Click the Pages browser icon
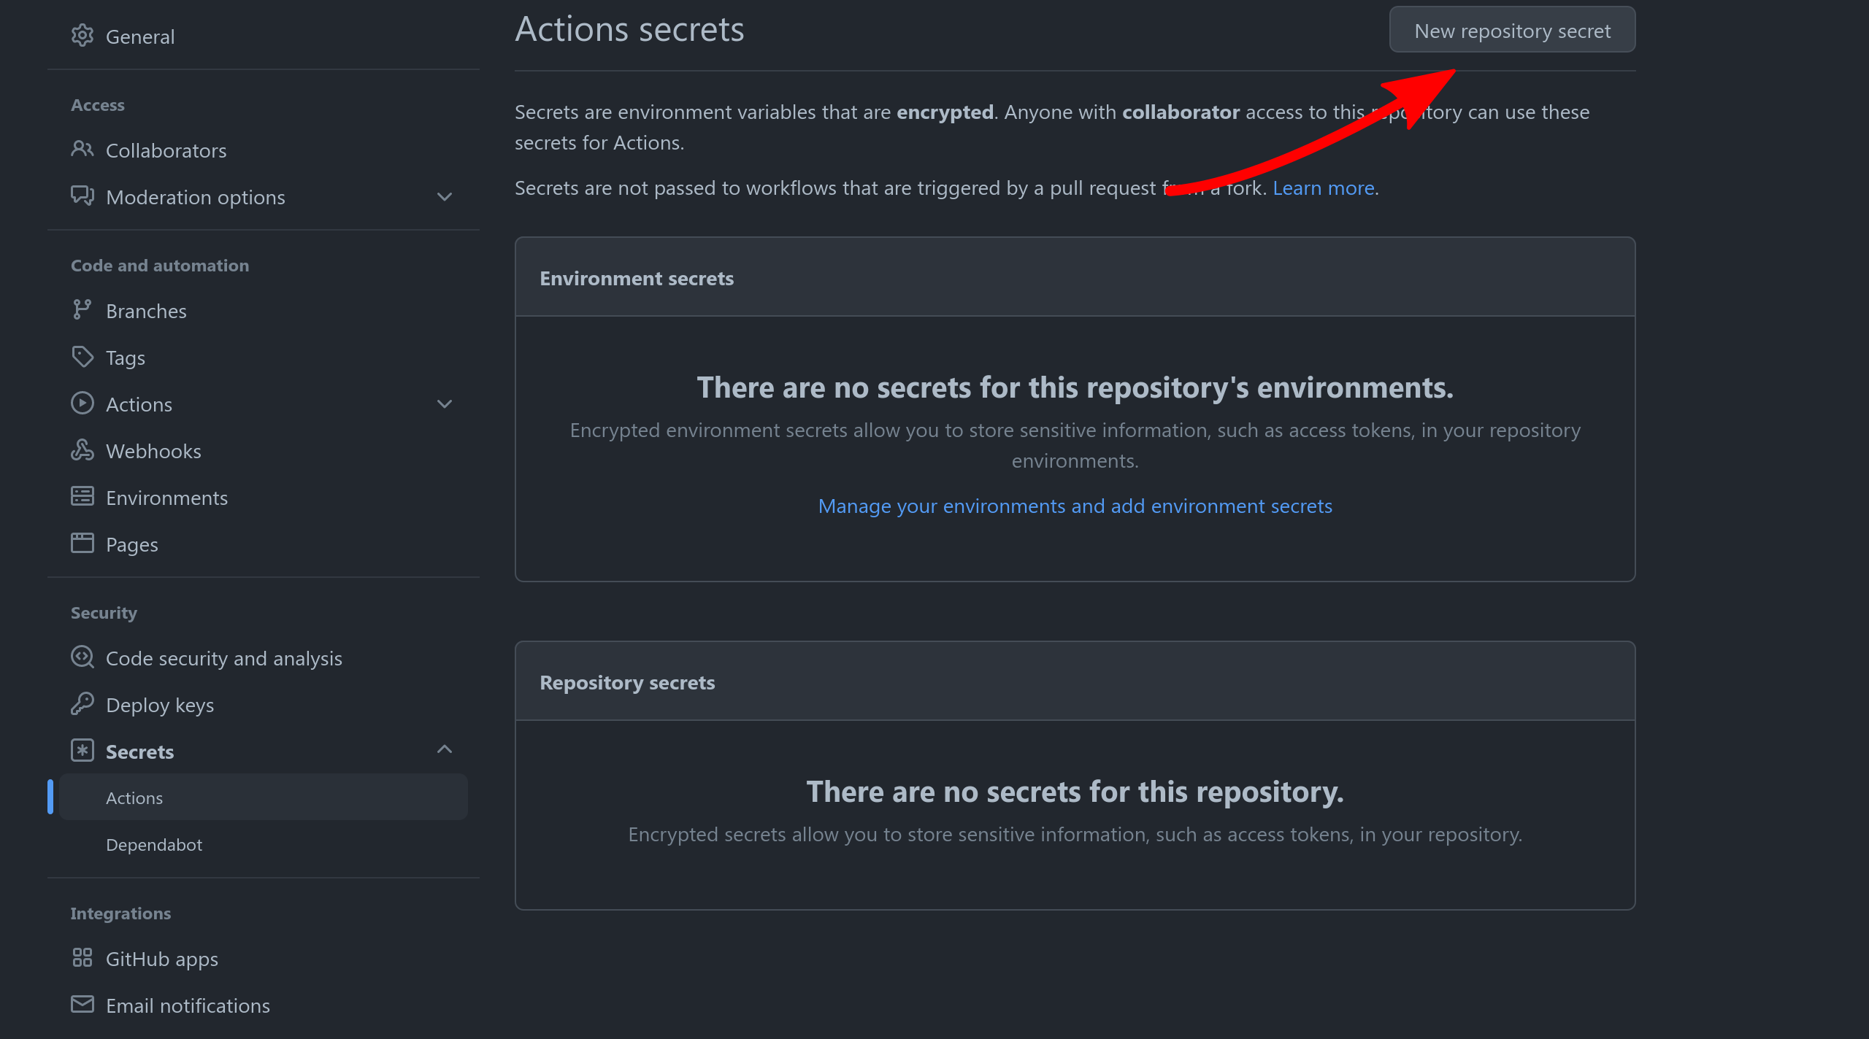 [x=82, y=543]
